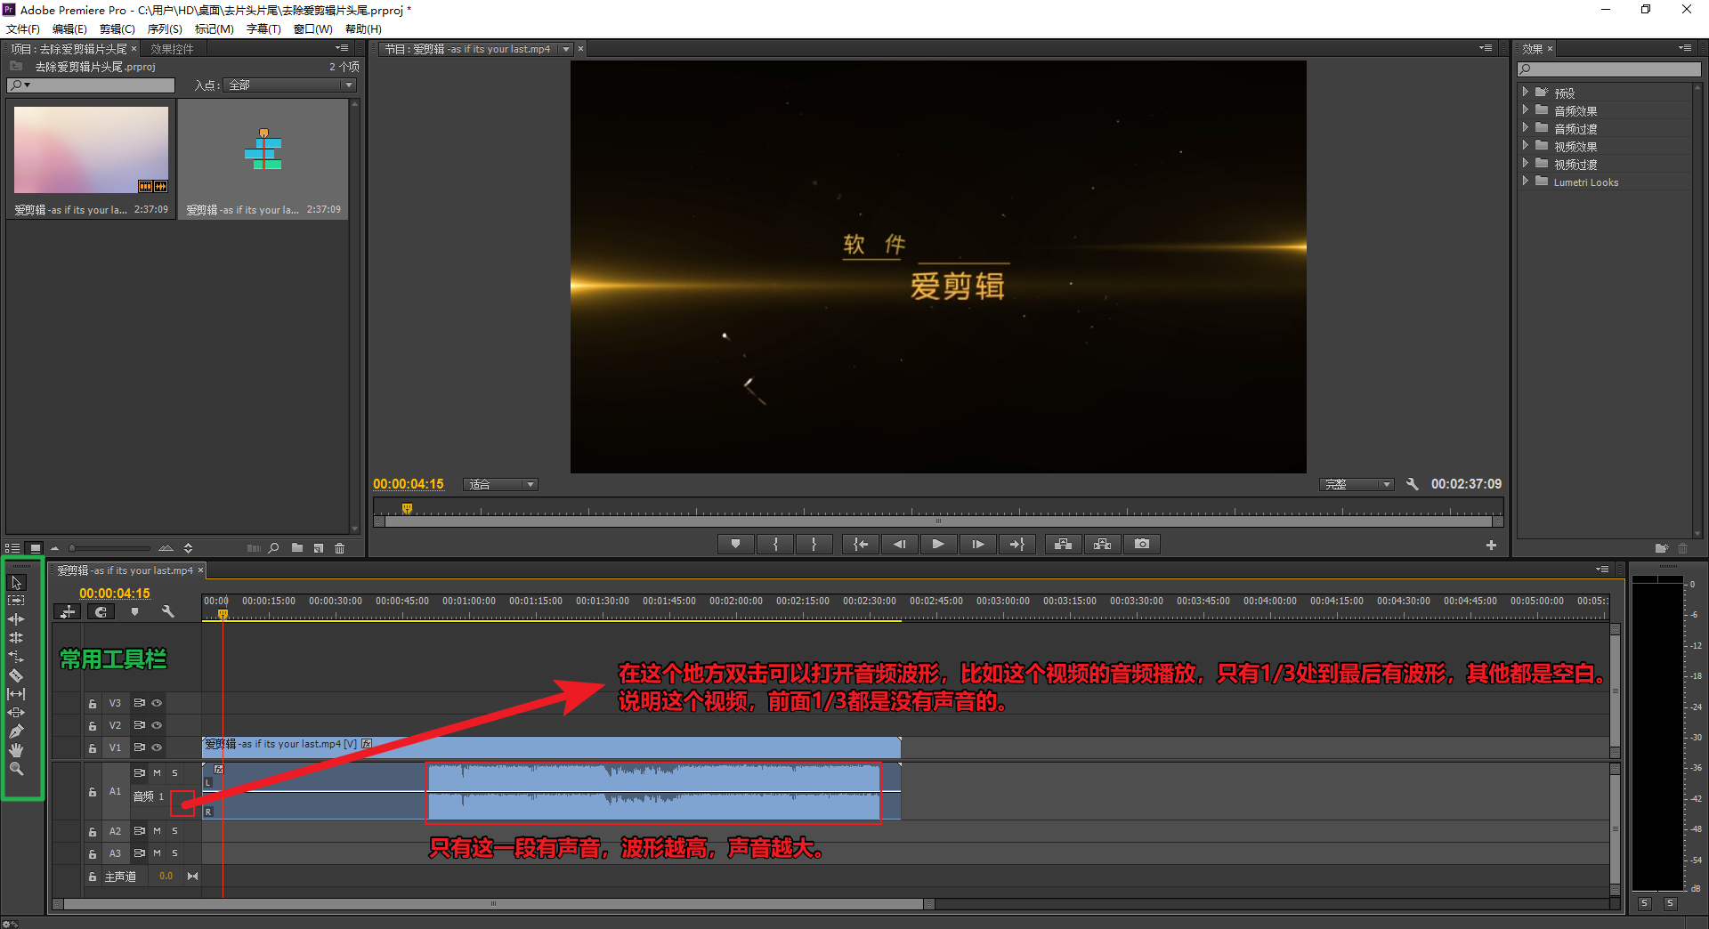
Task: Hide track V3 with its eye icon
Action: click(x=157, y=703)
